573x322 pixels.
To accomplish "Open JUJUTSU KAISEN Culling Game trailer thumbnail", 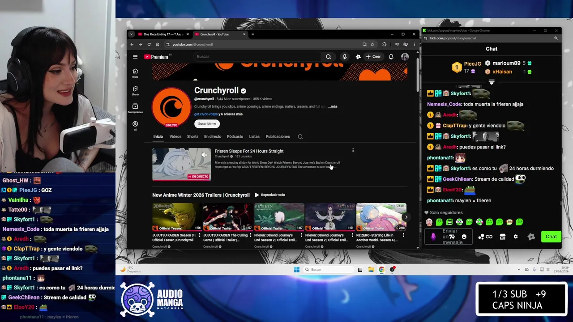I will pyautogui.click(x=228, y=217).
